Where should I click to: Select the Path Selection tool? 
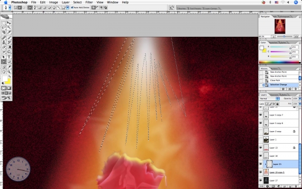click(x=4, y=57)
